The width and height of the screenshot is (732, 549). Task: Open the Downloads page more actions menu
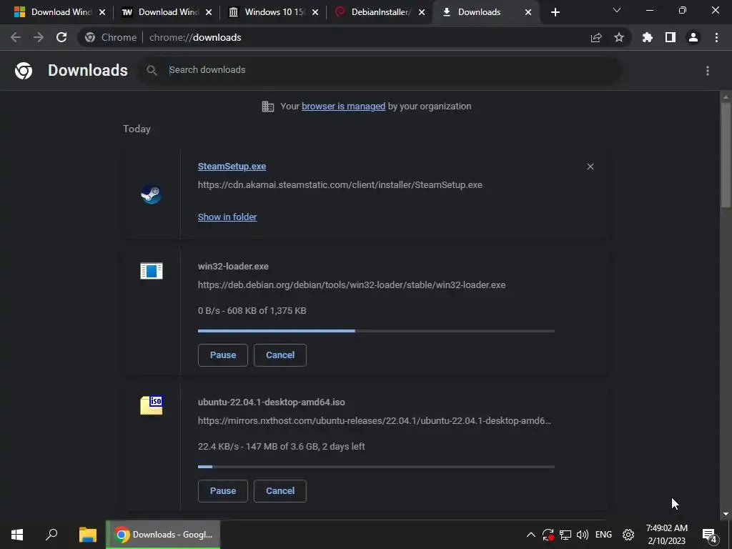pos(708,71)
